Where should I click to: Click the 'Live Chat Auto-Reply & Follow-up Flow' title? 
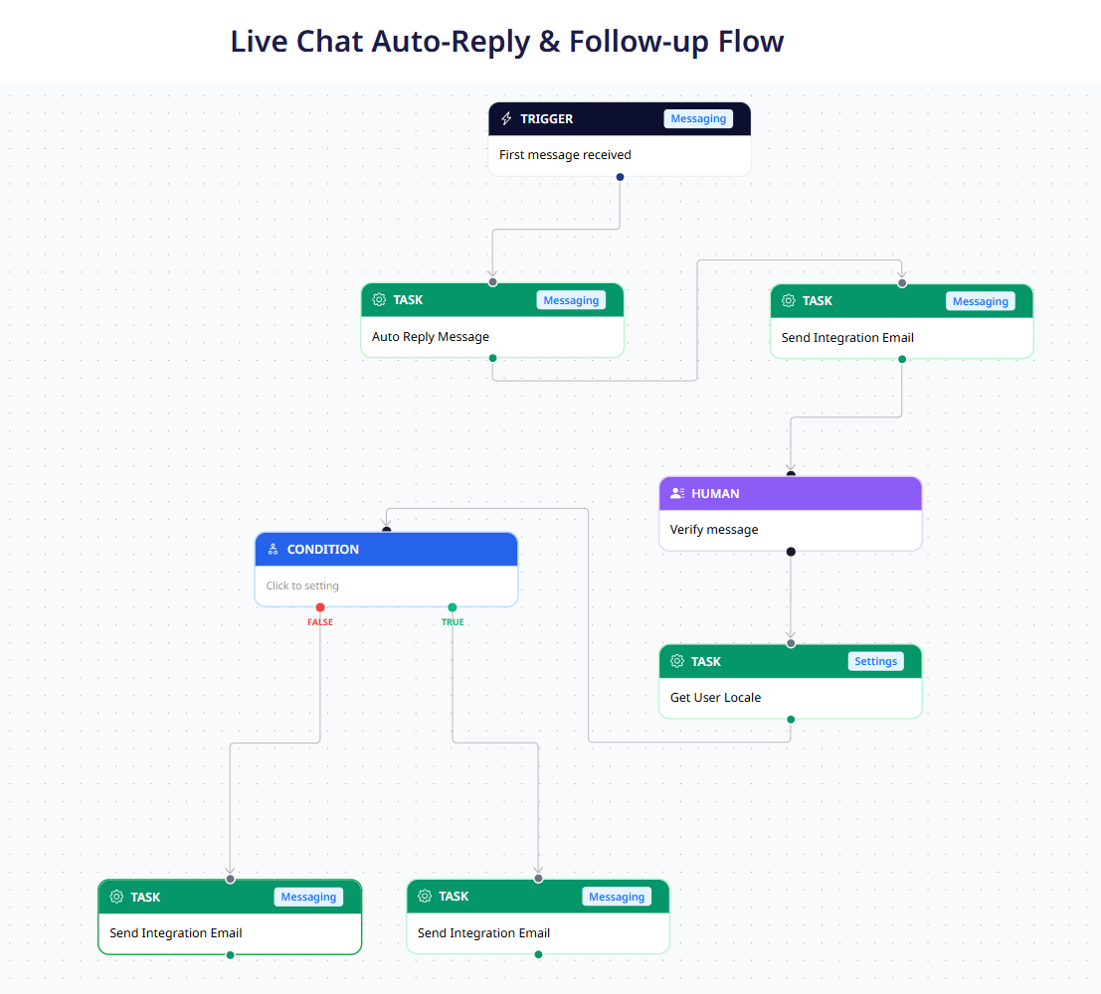(x=507, y=42)
